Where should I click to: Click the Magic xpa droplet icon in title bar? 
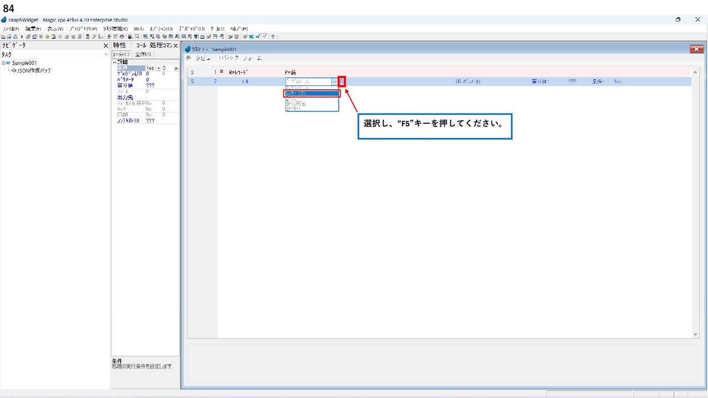4,20
